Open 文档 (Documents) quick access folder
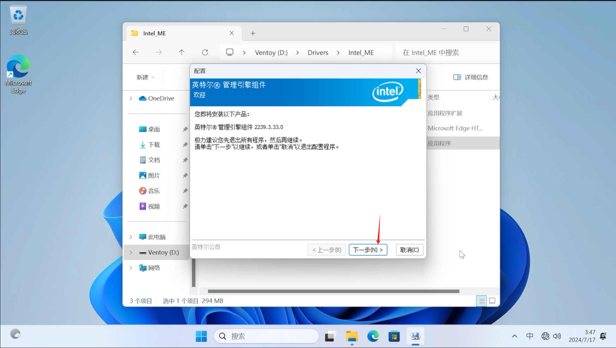 [x=150, y=160]
